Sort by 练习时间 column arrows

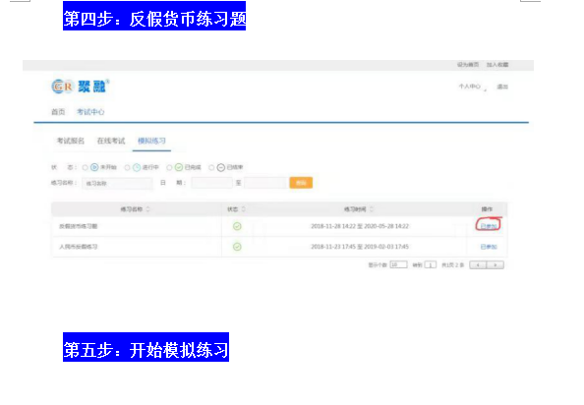click(x=372, y=209)
